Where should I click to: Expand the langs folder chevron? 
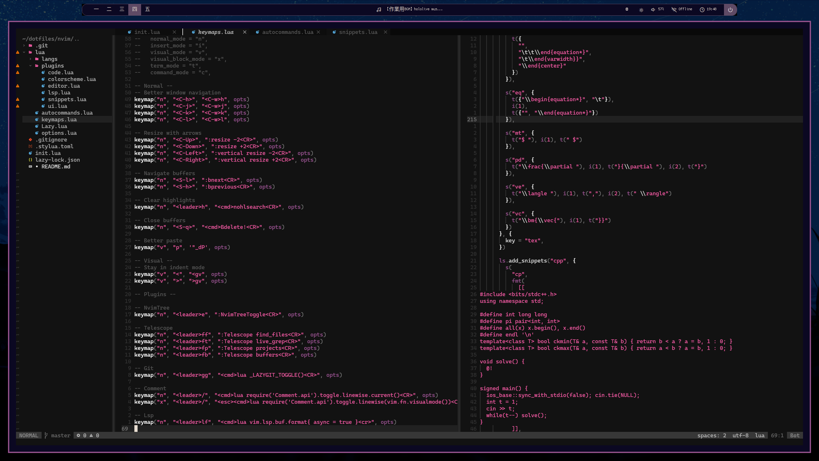coord(30,59)
